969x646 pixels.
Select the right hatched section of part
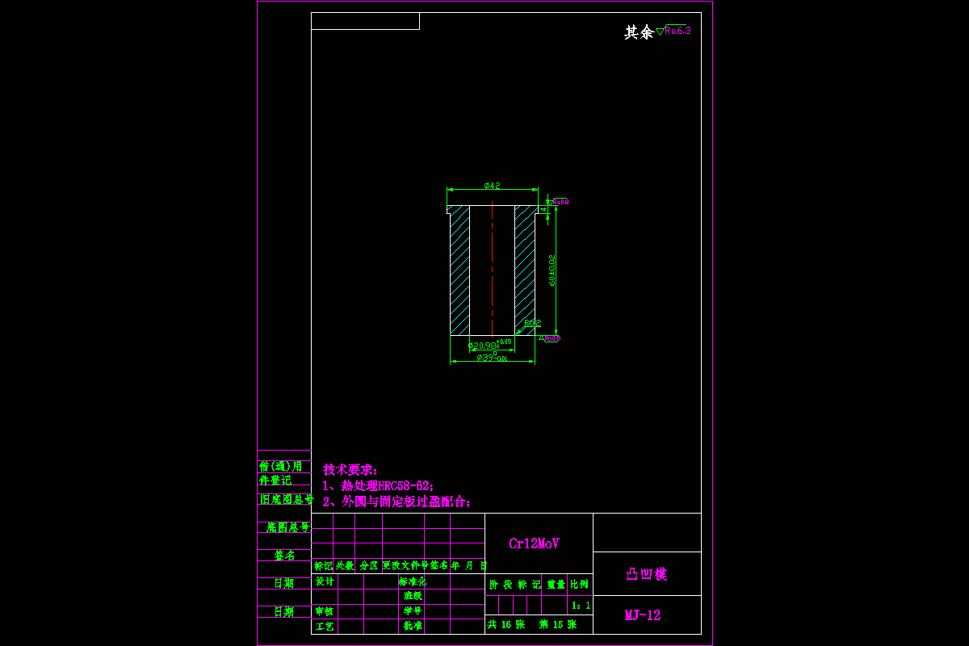click(525, 271)
